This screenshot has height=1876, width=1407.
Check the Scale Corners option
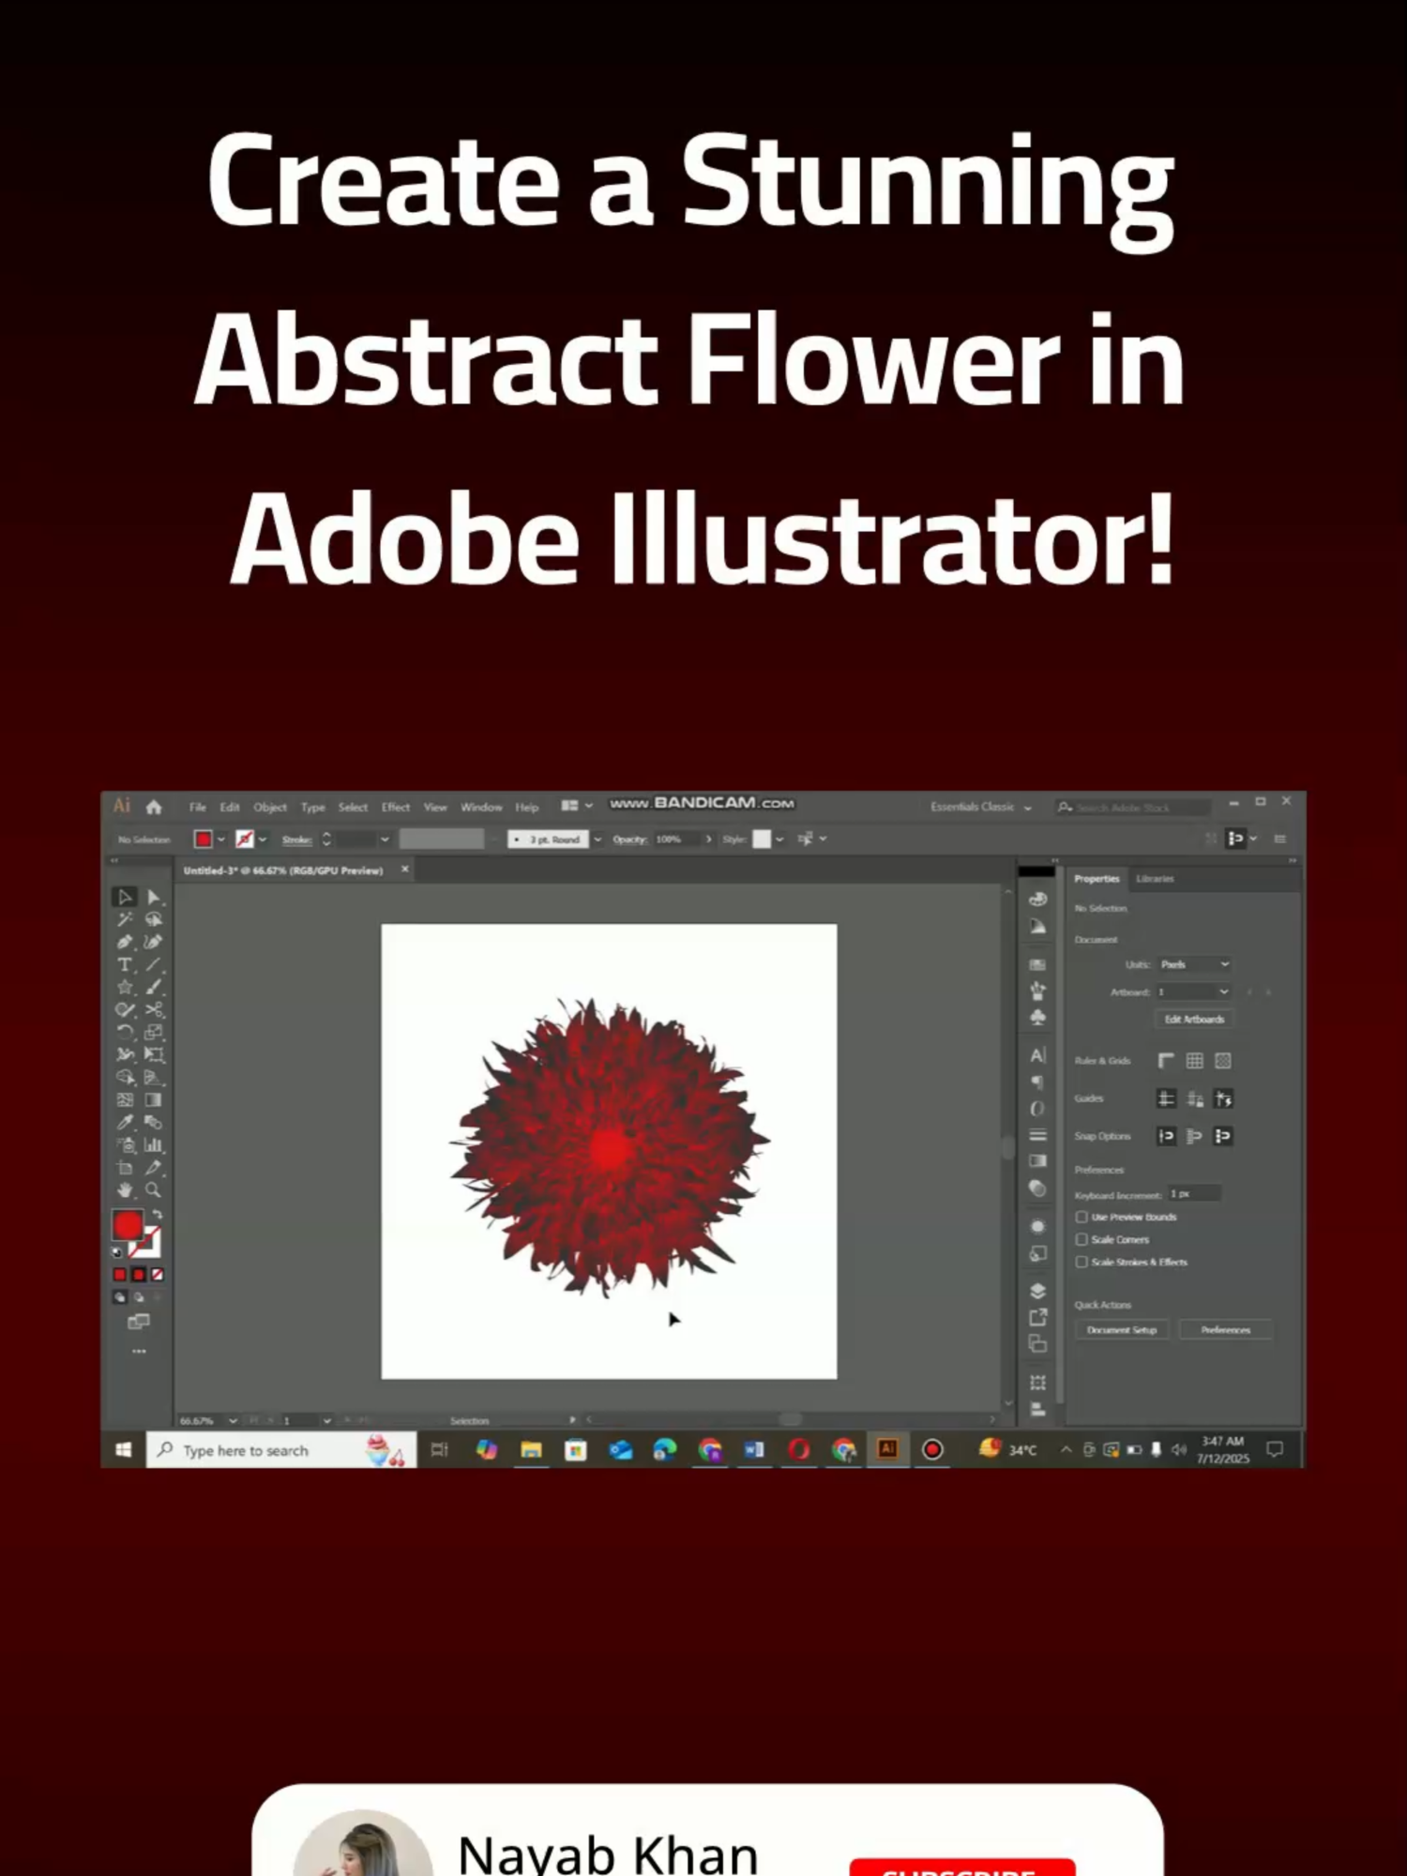click(x=1082, y=1239)
